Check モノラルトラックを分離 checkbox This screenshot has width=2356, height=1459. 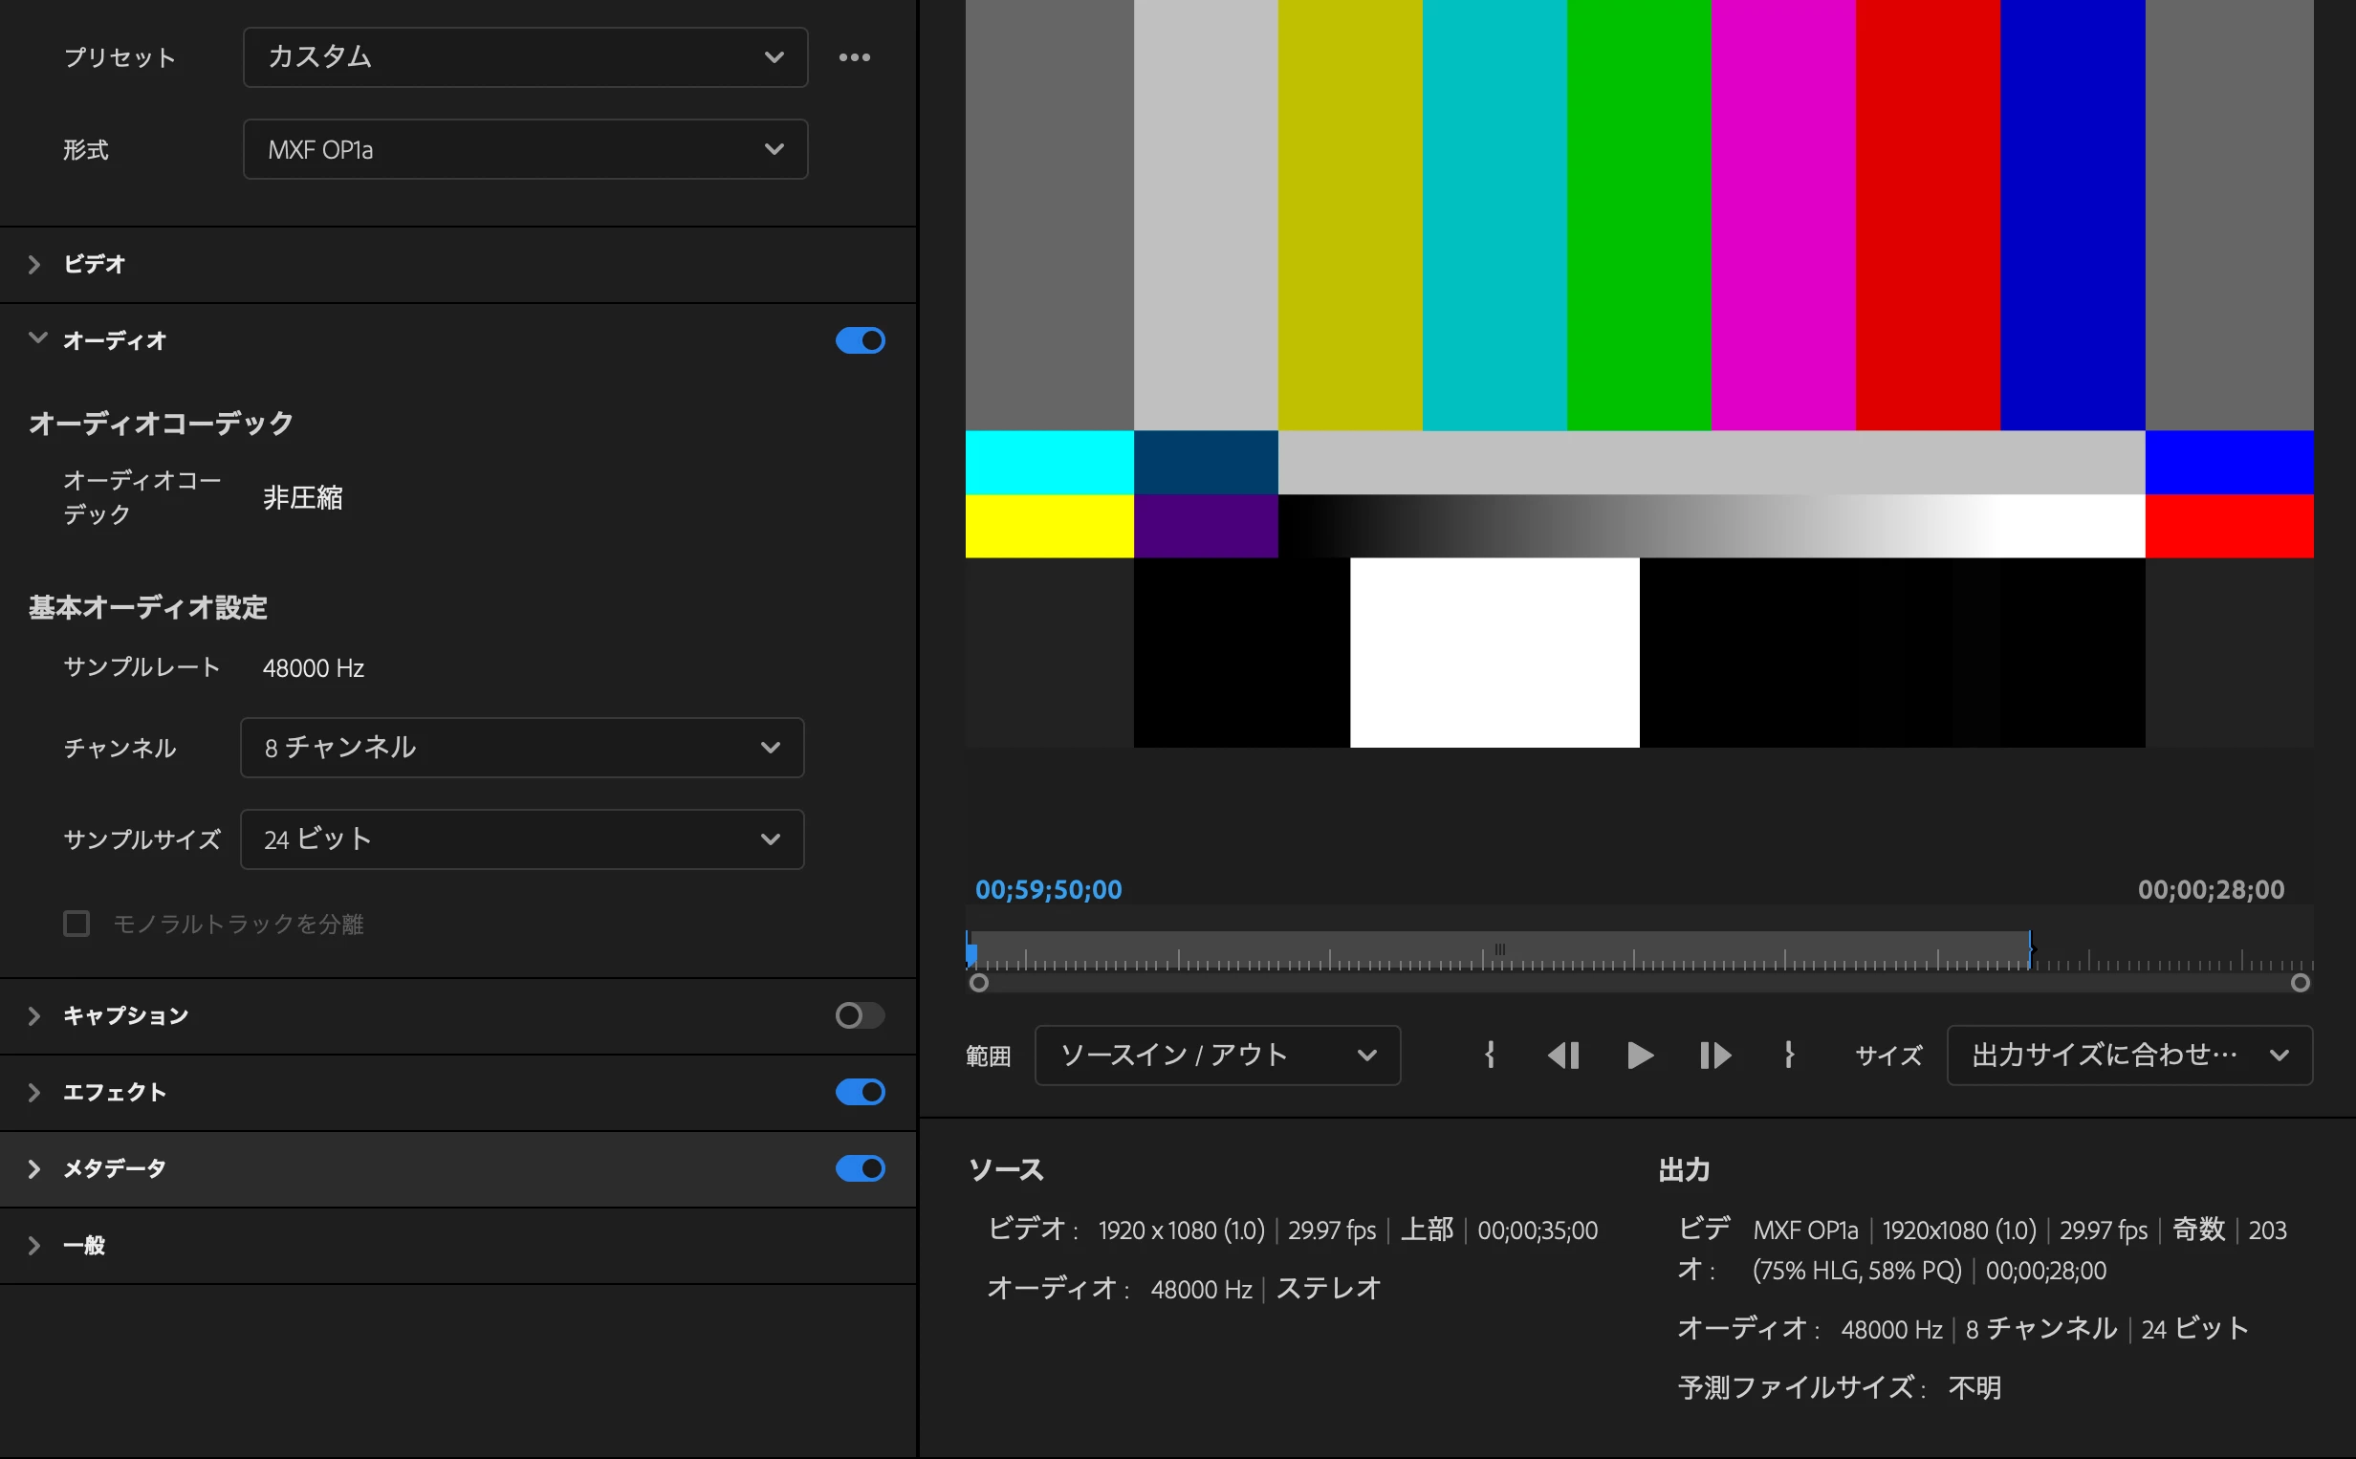pyautogui.click(x=77, y=924)
